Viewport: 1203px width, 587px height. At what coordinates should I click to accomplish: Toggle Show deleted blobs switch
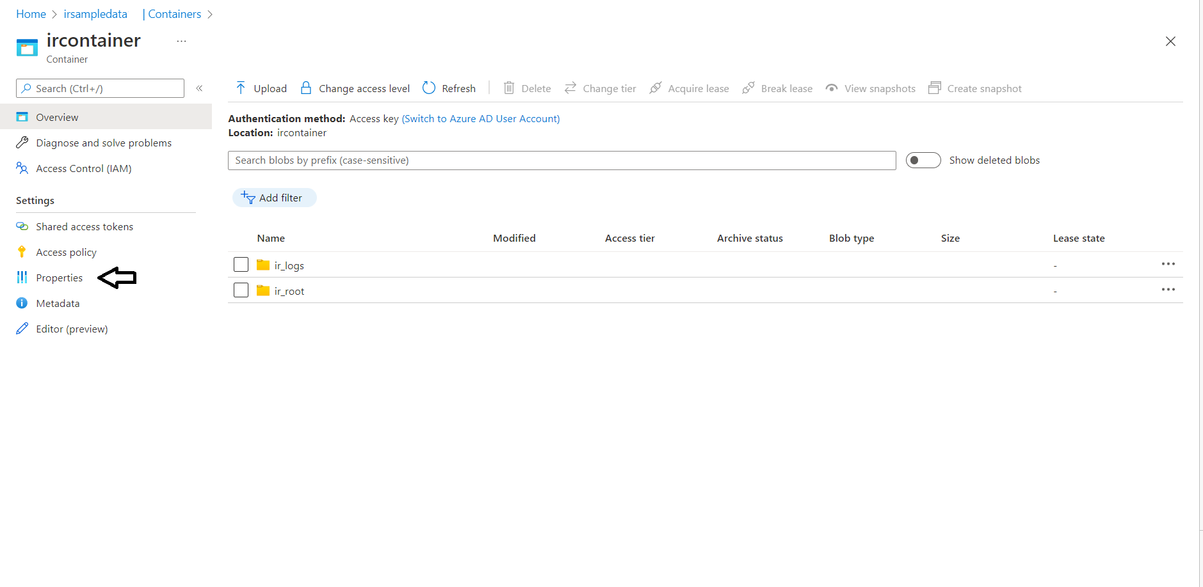923,160
